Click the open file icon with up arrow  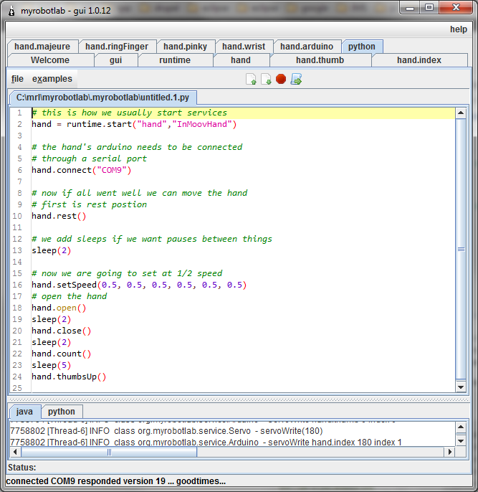pyautogui.click(x=252, y=79)
